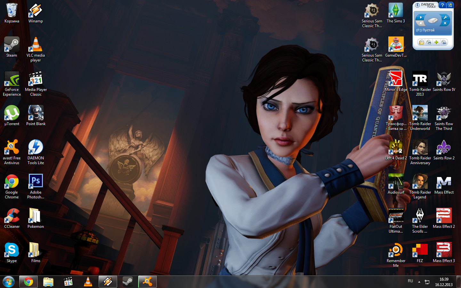
Task: Open the DAEMON Tools gadget news feed tab
Action: pos(450,5)
